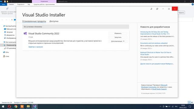This screenshot has width=194, height=109.
Task: Open Keyboard Shortcuts to Master Git Flow article
Action: point(156,53)
